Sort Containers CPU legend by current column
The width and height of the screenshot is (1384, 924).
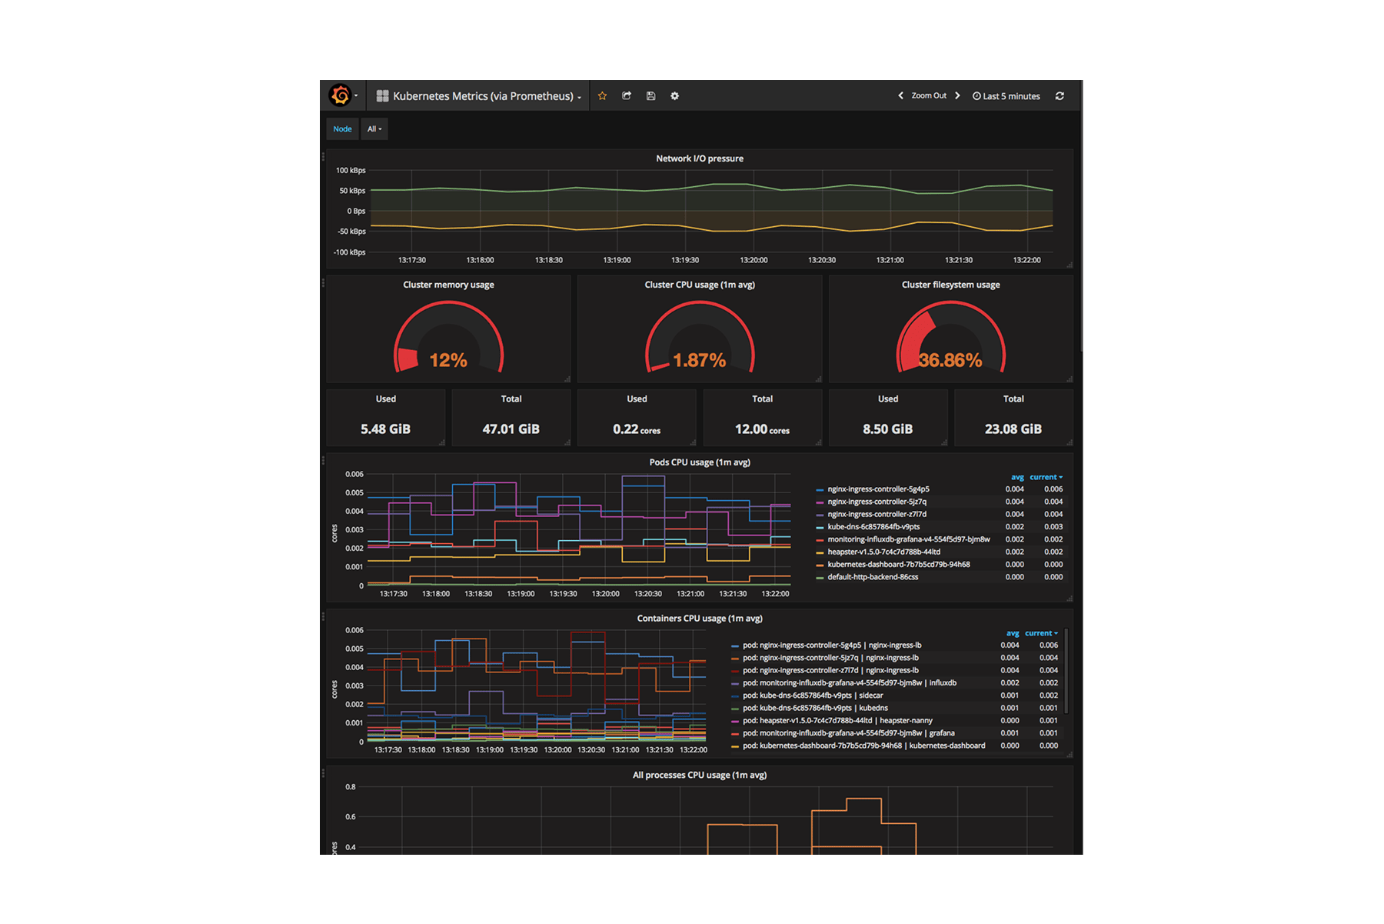[1041, 633]
